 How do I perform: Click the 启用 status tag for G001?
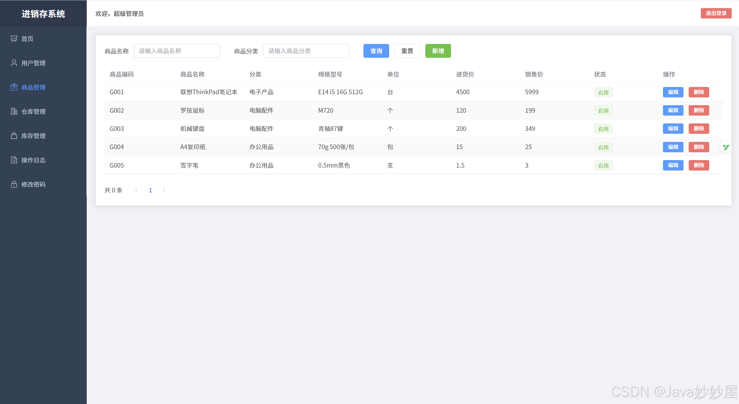point(603,92)
